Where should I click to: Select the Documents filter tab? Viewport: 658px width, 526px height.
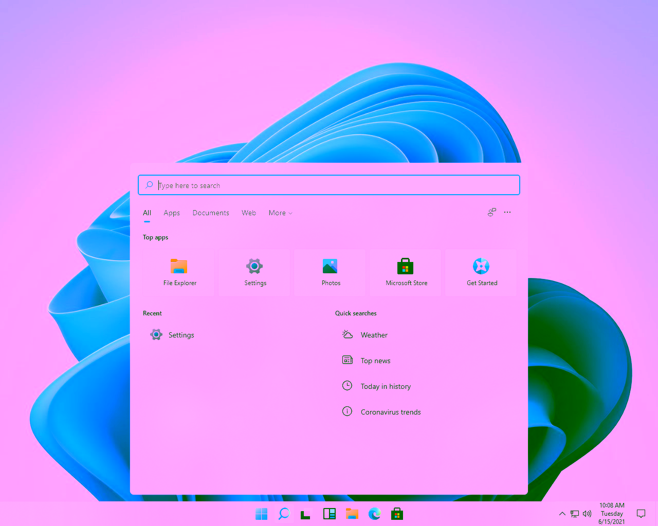(x=211, y=213)
